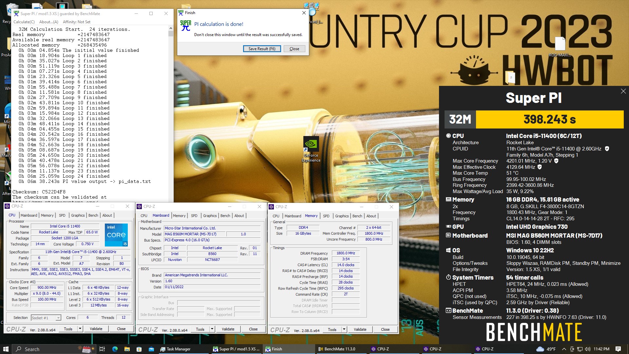Click BIOS Version field 1.60

tap(212, 281)
